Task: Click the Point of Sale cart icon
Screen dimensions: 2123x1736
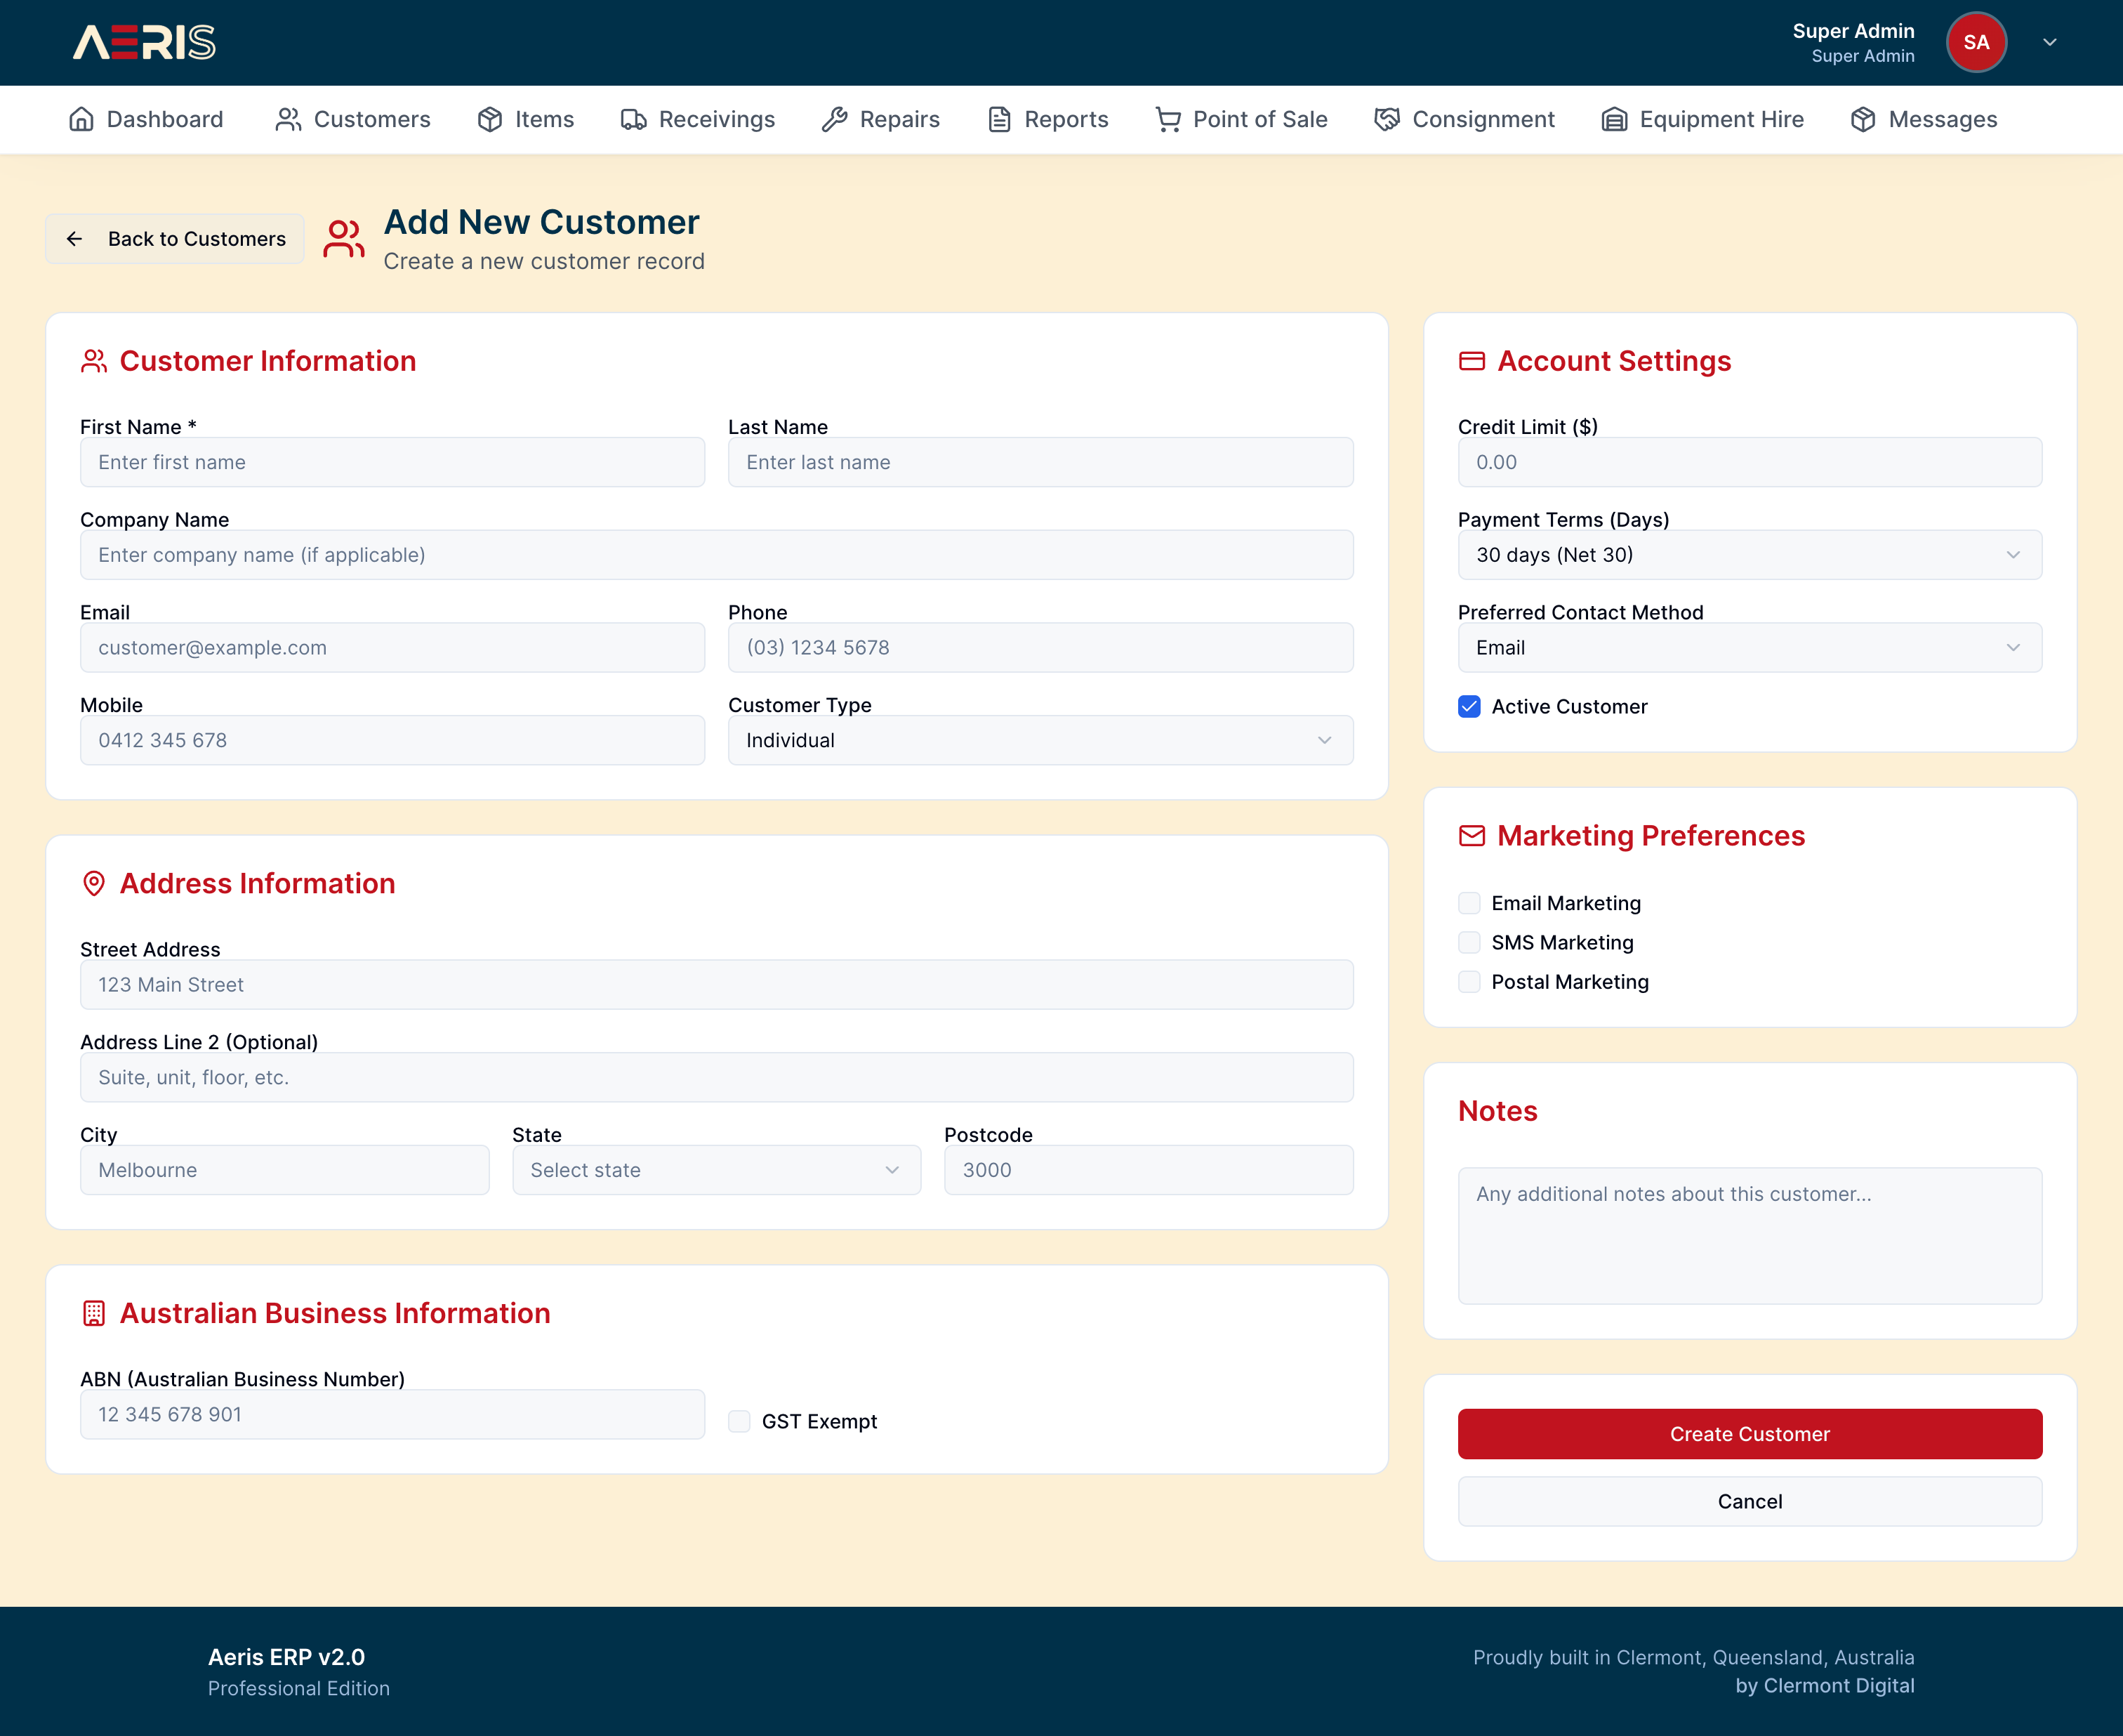Action: click(x=1168, y=120)
